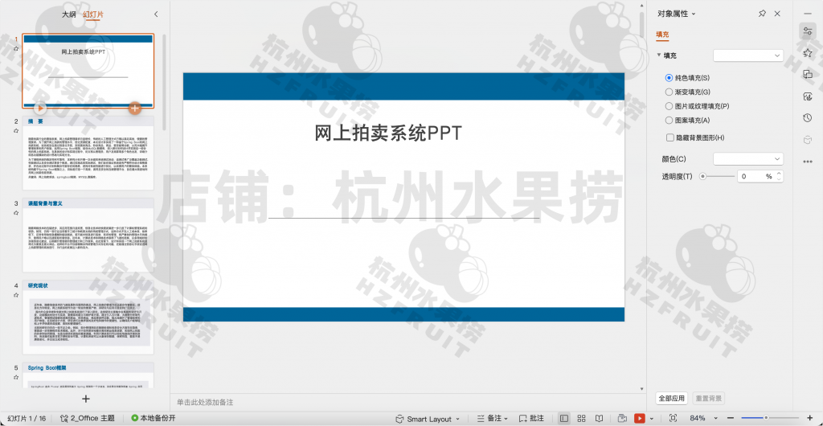The height and width of the screenshot is (426, 823).
Task: Click the 本地备份开 backup status indicator
Action: pyautogui.click(x=153, y=418)
